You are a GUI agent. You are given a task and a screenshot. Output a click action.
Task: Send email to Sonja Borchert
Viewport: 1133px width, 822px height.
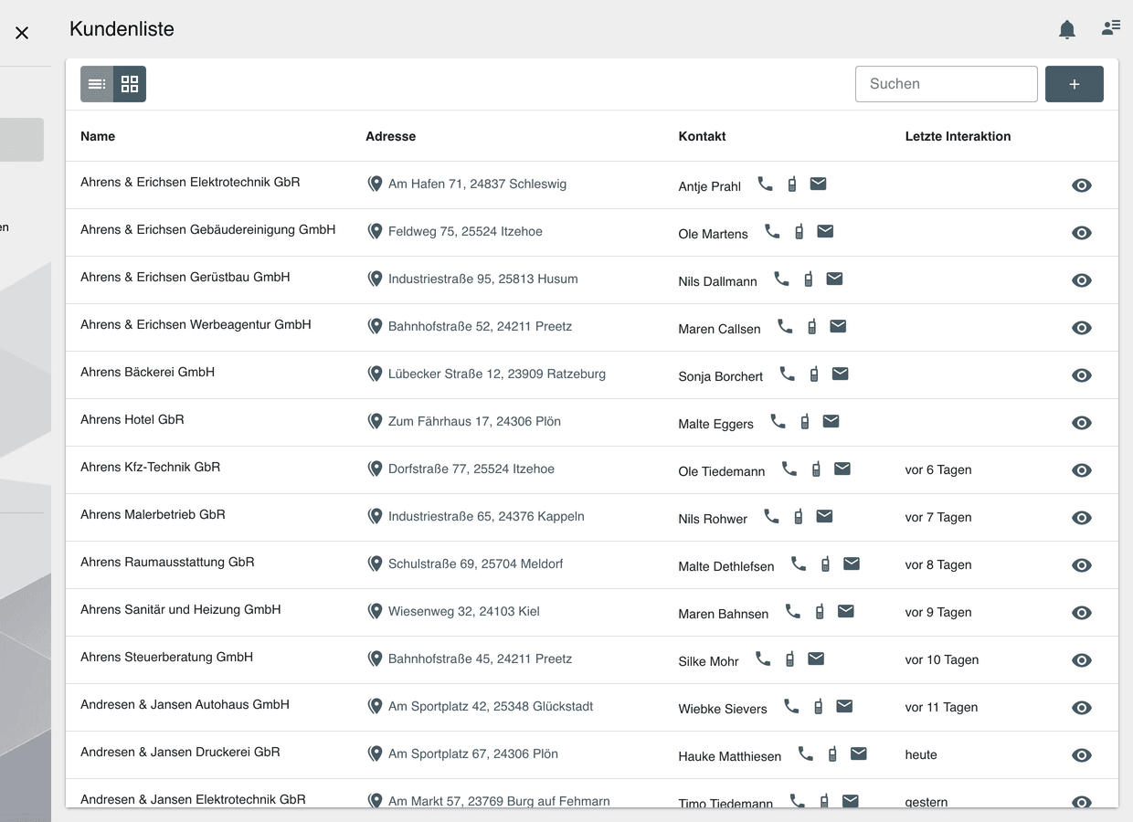tap(841, 374)
